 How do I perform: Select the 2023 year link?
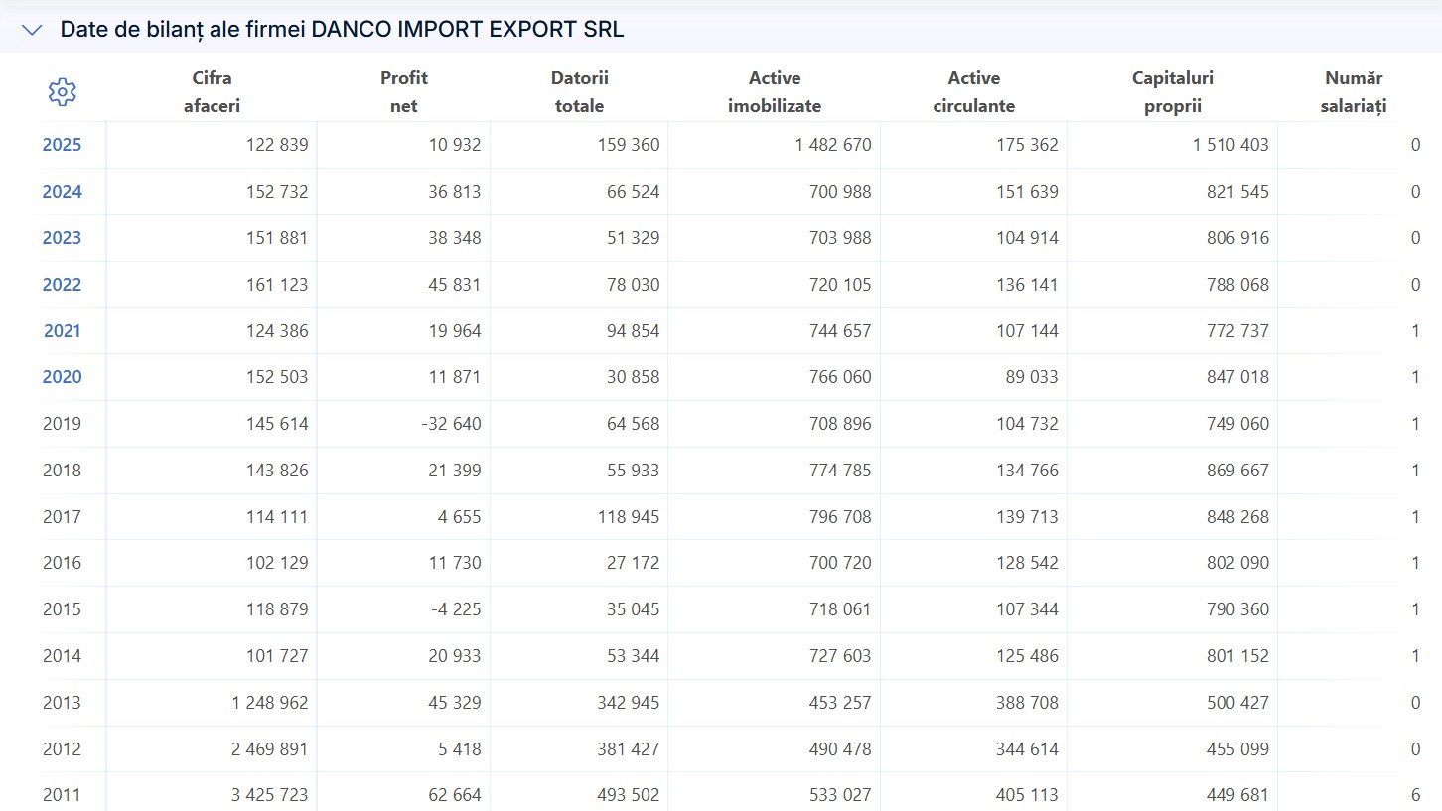point(62,238)
